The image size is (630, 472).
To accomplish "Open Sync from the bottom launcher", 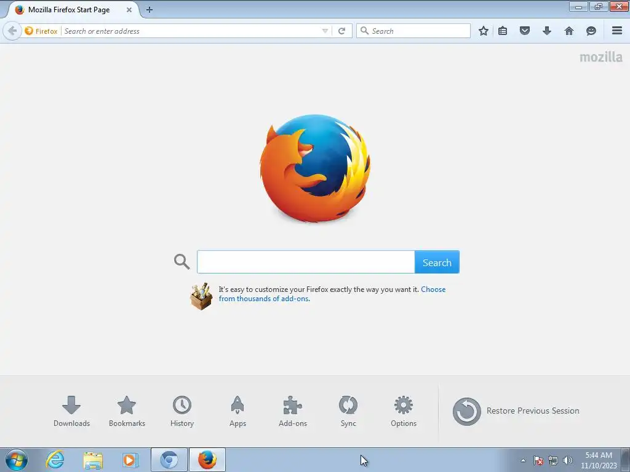I will [x=348, y=411].
